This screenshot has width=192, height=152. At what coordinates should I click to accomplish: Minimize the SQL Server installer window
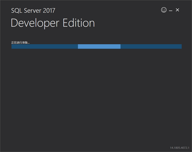coord(171,11)
